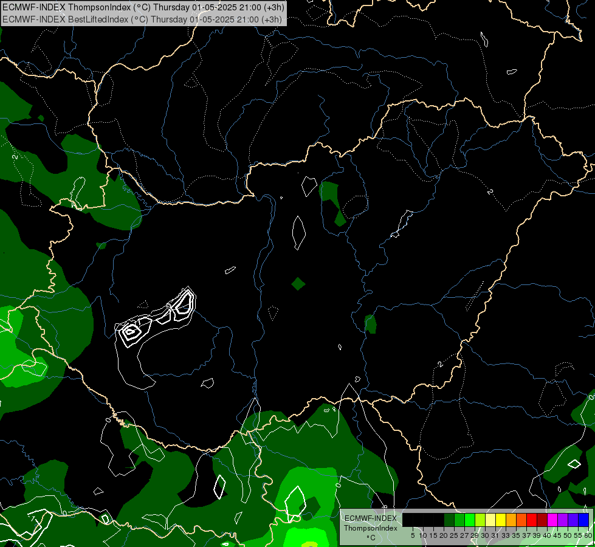This screenshot has width=595, height=547.
Task: Click the legend tick value 50
Action: coord(568,535)
